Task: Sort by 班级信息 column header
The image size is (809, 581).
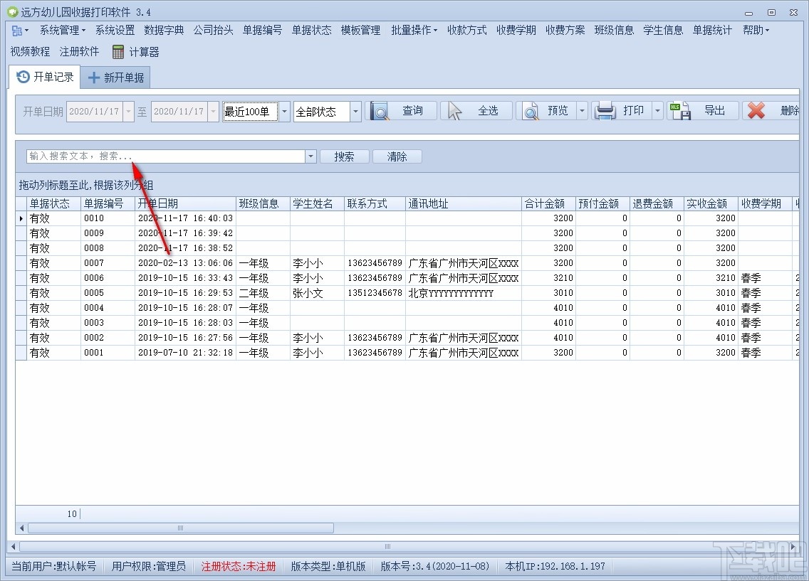Action: 263,203
